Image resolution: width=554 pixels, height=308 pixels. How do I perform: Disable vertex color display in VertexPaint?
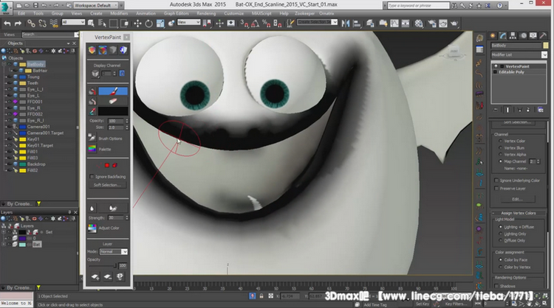click(x=113, y=50)
